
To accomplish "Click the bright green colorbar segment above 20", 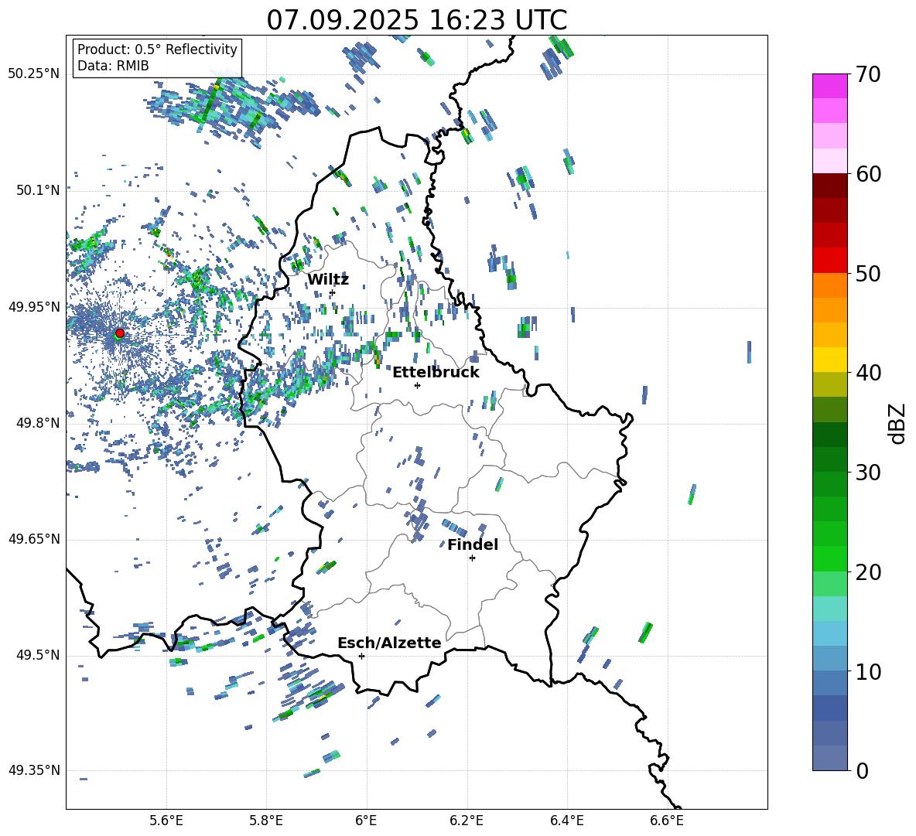I will (829, 558).
